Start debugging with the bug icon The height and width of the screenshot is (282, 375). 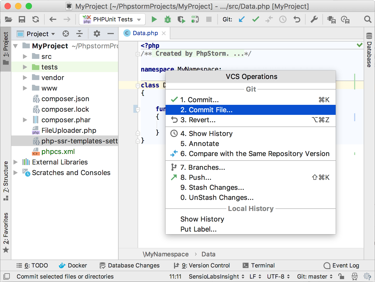click(x=168, y=19)
